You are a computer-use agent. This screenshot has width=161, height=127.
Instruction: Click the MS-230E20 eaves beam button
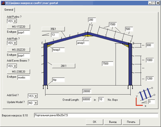pos(18,72)
